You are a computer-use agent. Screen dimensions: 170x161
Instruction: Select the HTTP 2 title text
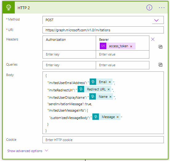tap(24, 8)
